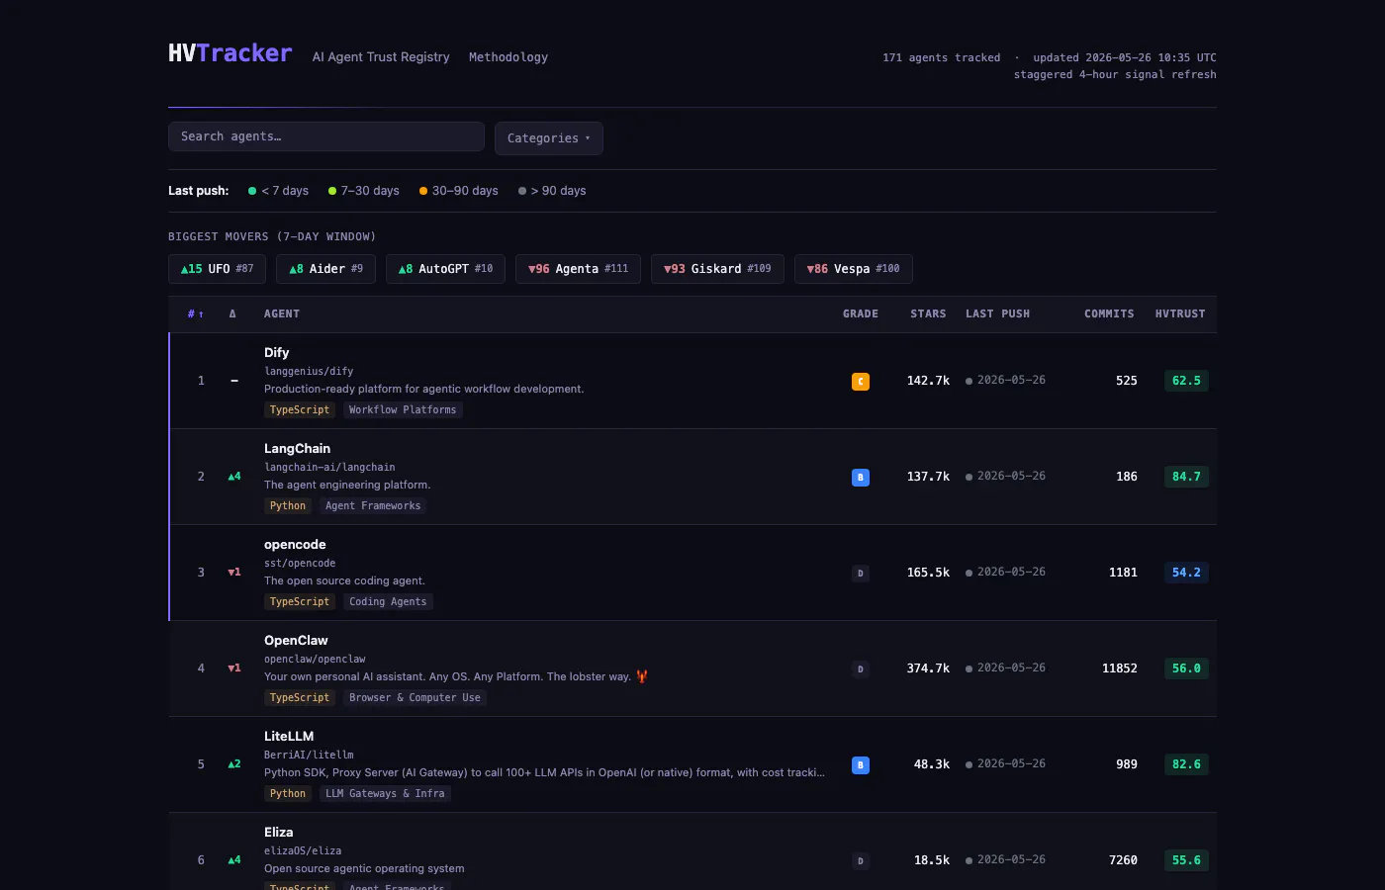Click the last-push dot beside opencode's date
This screenshot has width=1385, height=890.
pos(969,573)
